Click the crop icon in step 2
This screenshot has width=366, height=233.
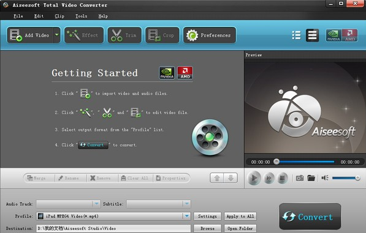tap(135, 113)
